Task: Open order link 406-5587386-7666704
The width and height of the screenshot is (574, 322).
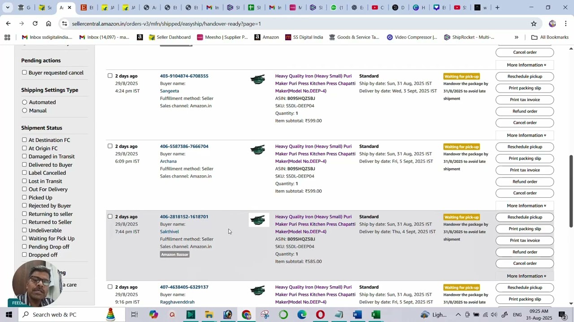Action: pyautogui.click(x=184, y=146)
